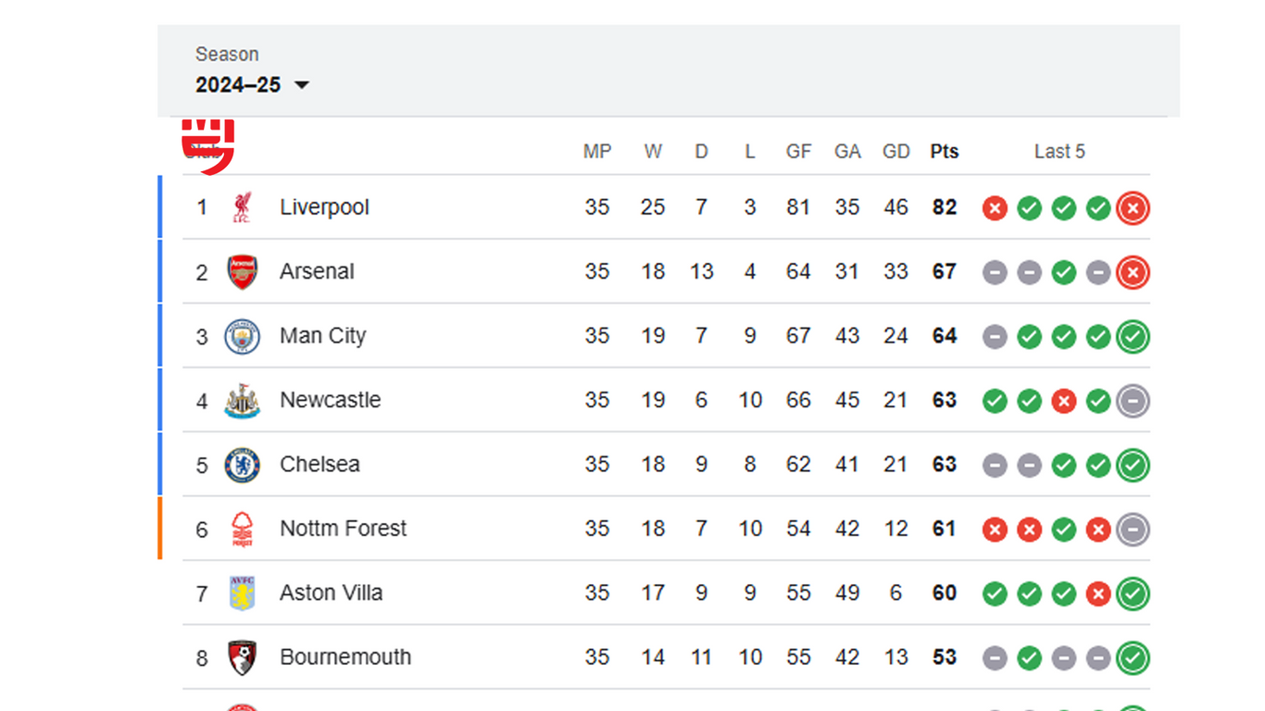Click the Last 5 column header

[x=1059, y=152]
